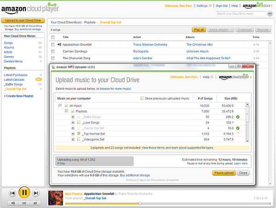Click the volume speaker icon
276x208 pixels.
coord(13,203)
